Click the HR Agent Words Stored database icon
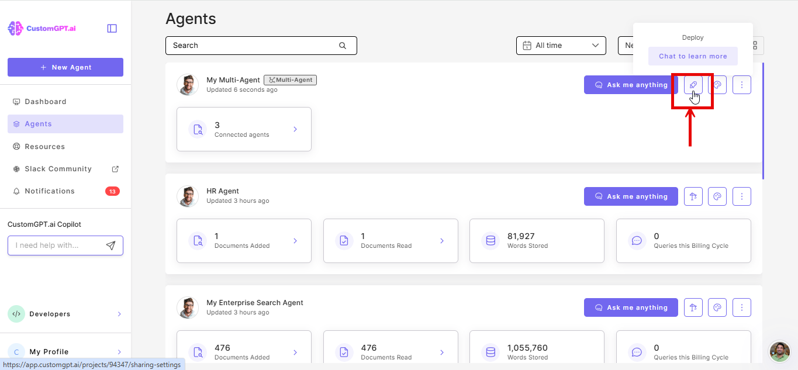 pos(490,240)
